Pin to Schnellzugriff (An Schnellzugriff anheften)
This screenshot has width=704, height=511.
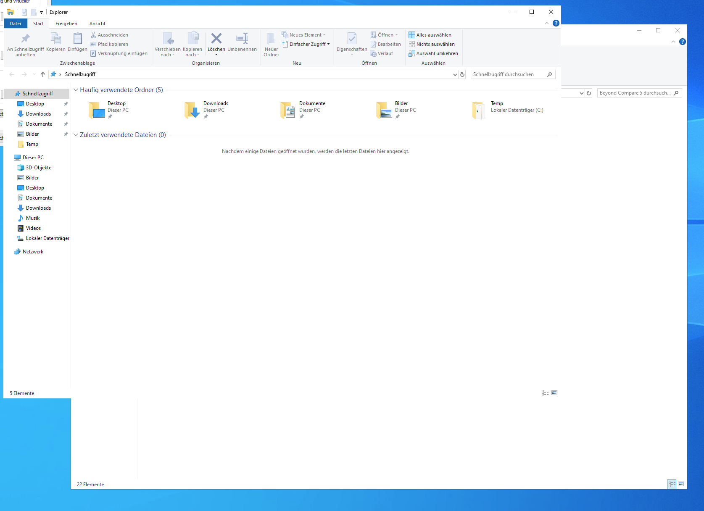point(25,44)
